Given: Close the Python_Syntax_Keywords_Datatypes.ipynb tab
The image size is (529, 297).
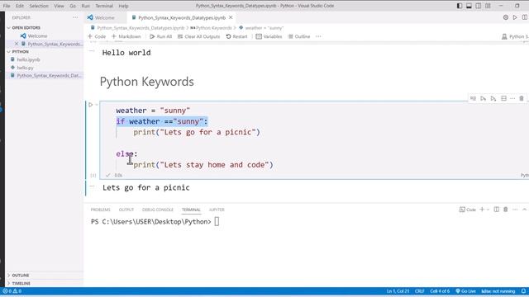Looking at the screenshot, I should point(231,17).
